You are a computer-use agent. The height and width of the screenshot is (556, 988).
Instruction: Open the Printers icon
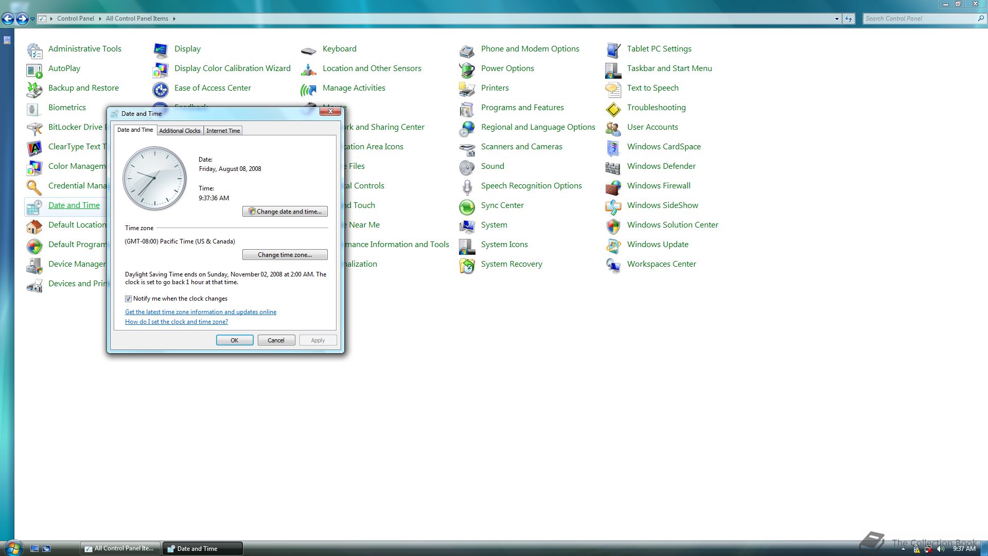tap(467, 89)
